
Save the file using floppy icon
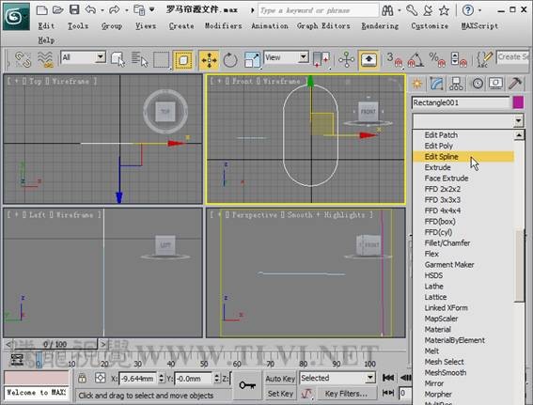tap(74, 9)
